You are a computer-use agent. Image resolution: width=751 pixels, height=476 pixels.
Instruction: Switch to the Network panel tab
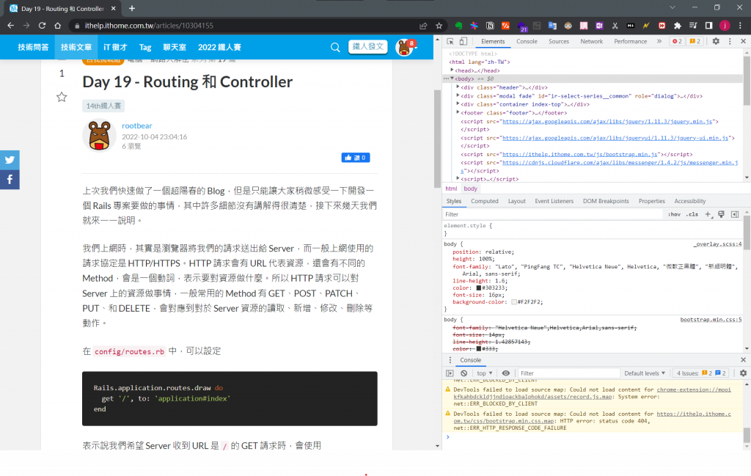592,42
